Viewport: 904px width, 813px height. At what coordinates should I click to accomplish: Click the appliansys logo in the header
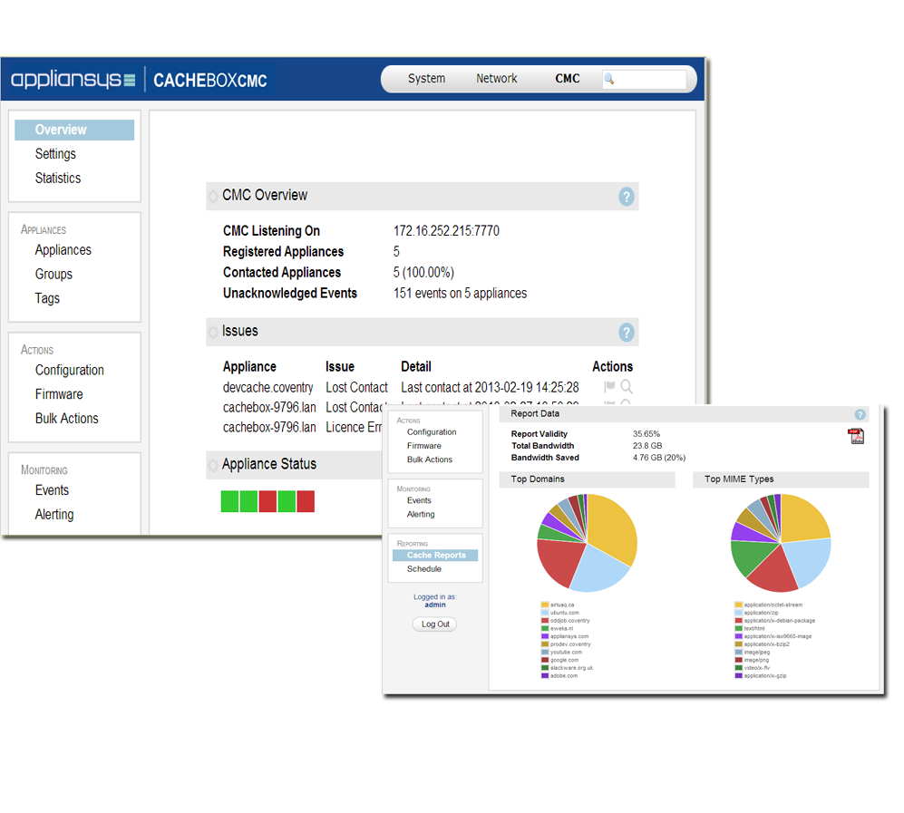(x=73, y=79)
